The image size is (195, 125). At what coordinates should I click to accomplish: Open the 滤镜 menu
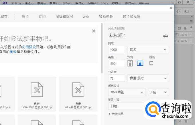tap(92, 3)
